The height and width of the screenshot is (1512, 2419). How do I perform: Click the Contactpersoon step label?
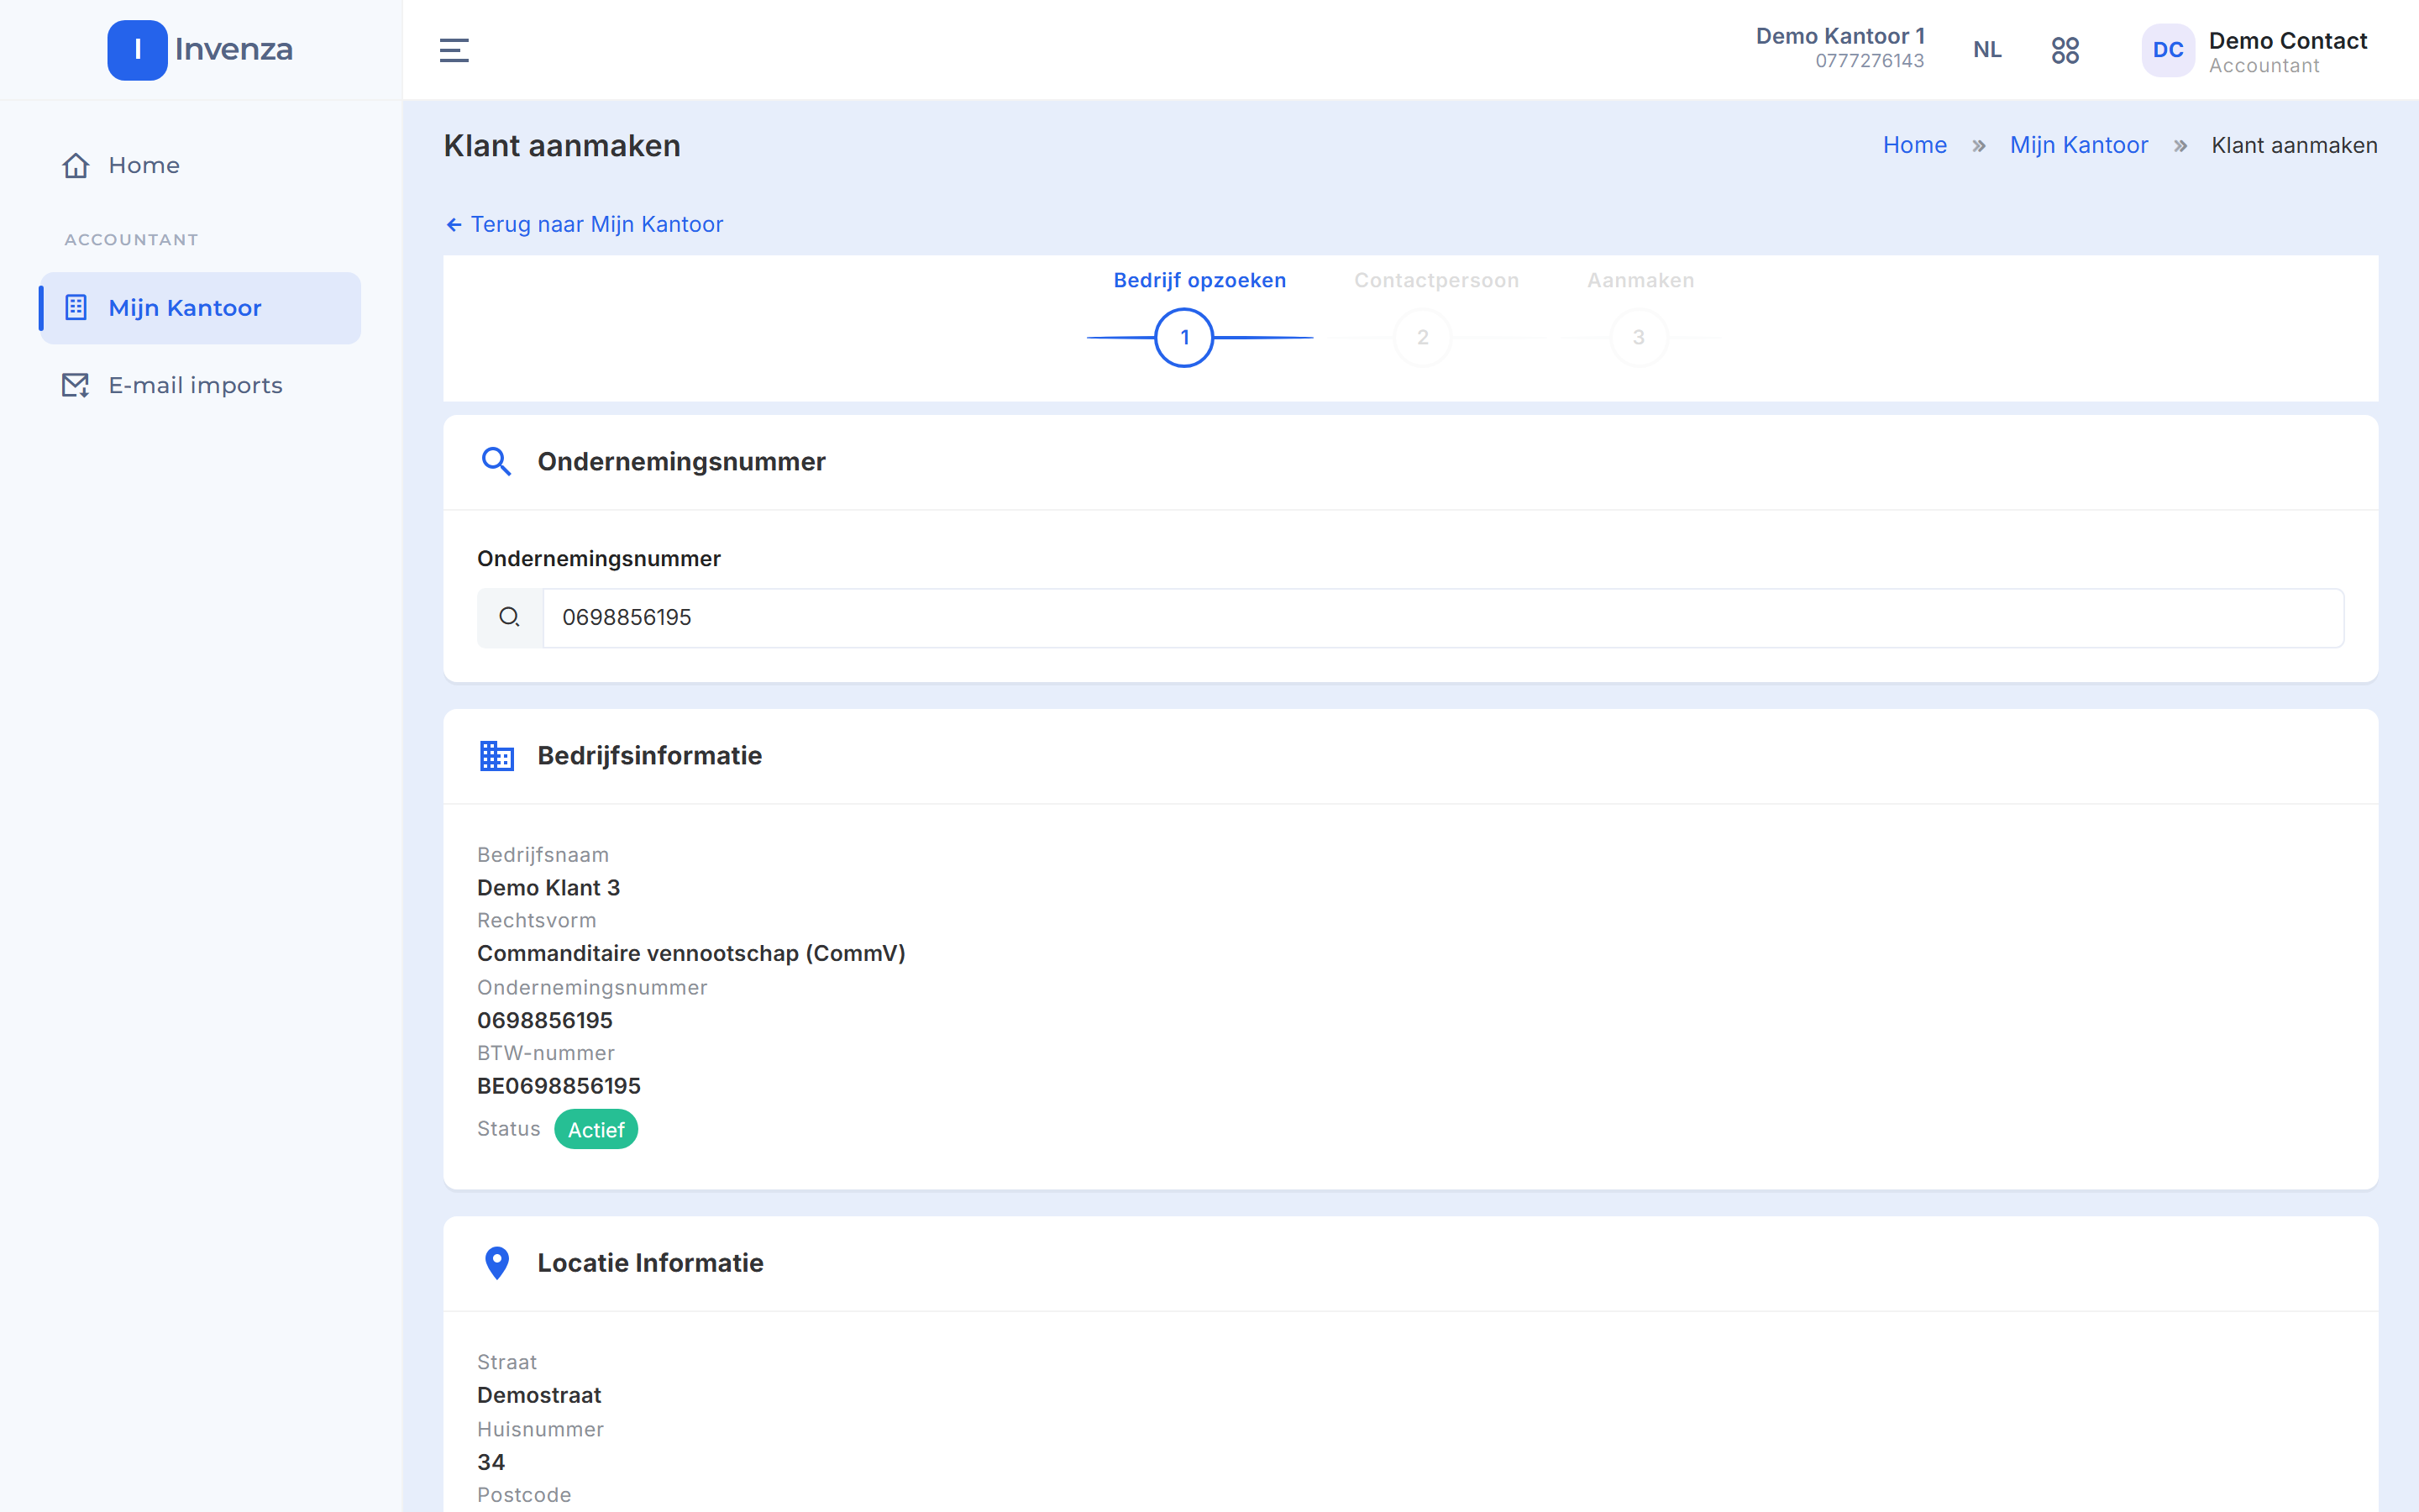click(1436, 281)
